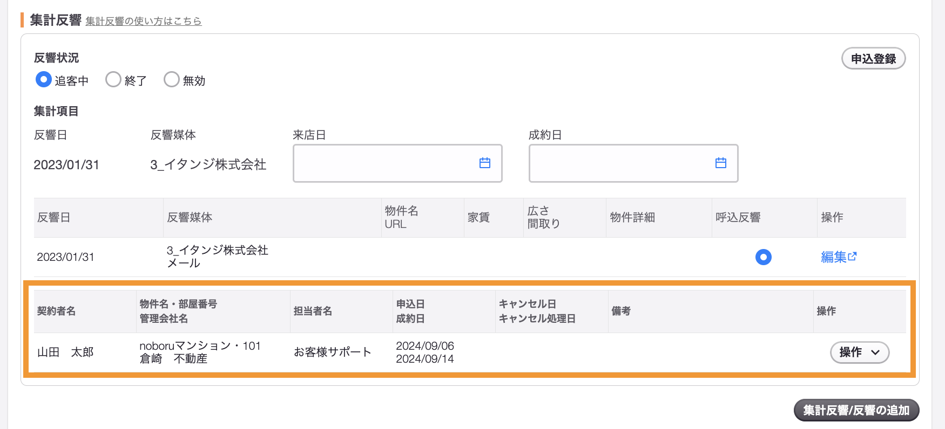Select the 終了 radio button
Screen dimensions: 945x429
point(113,80)
